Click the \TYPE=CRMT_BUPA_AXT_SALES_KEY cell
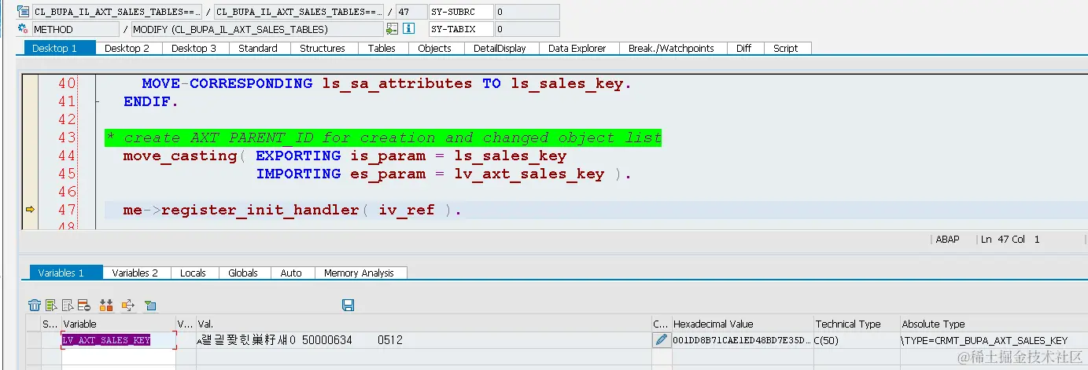This screenshot has width=1088, height=370. click(x=993, y=340)
